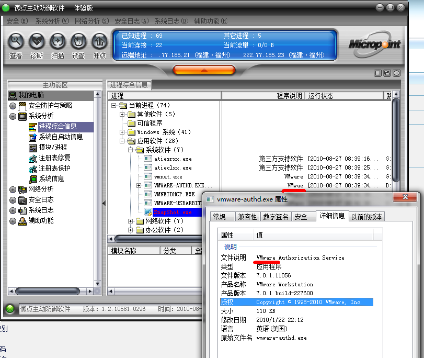The image size is (424, 358).
Task: Expand the 其他软件 (5) folder
Action: (x=122, y=114)
